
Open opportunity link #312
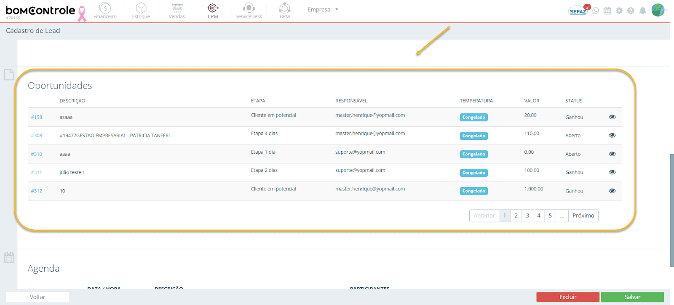pyautogui.click(x=36, y=191)
